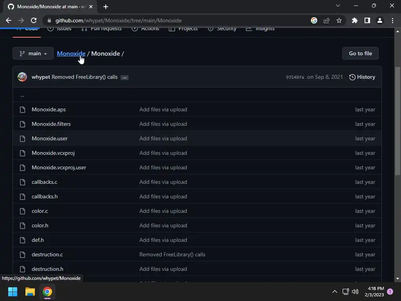Open the callbacks.c file
This screenshot has height=301, width=401.
(45, 182)
